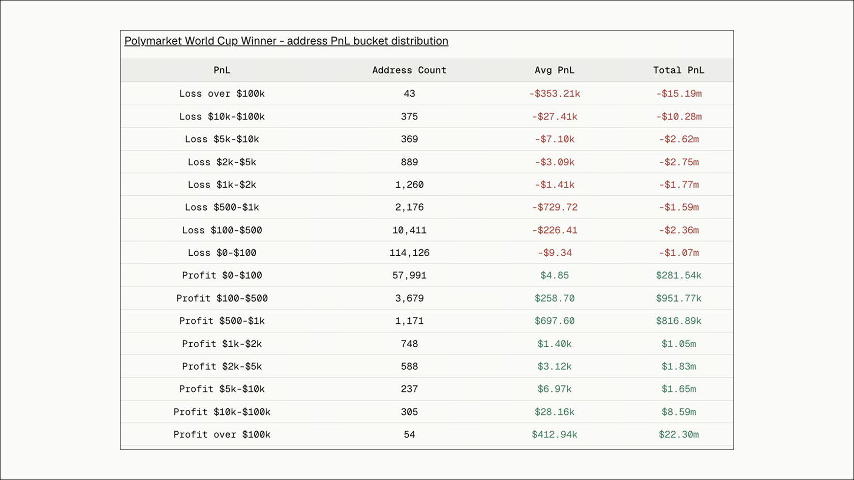Select the 'Profit $5k-$10k' row label
The image size is (854, 480).
coord(222,389)
